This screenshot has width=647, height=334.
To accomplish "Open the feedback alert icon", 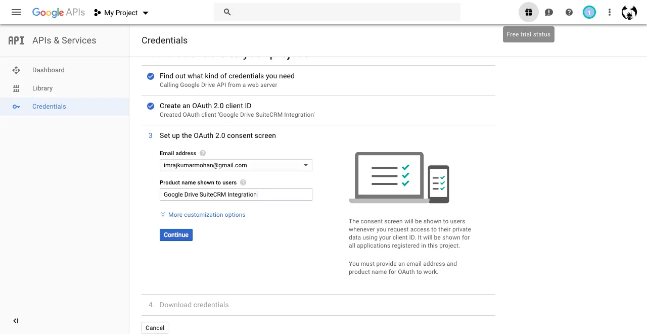I will (549, 12).
